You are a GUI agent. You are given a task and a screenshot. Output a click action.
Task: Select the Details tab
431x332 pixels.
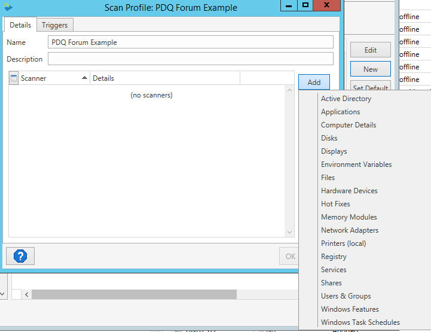click(x=20, y=25)
